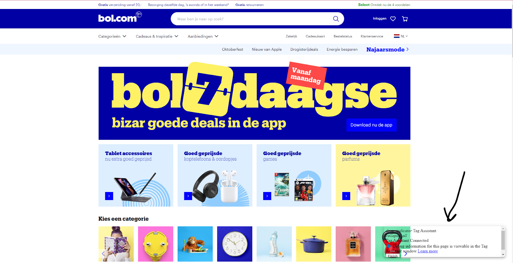Click arrow on koptelefoons & oordopjes card

pos(188,196)
